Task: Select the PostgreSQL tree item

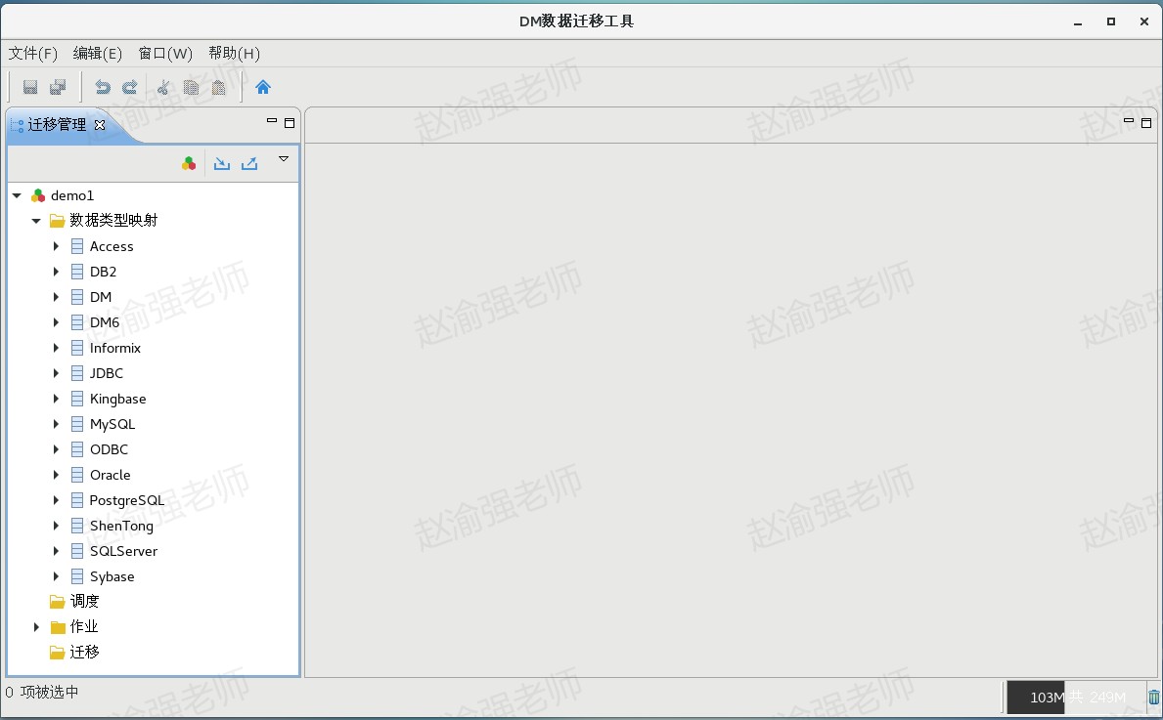Action: pos(127,501)
